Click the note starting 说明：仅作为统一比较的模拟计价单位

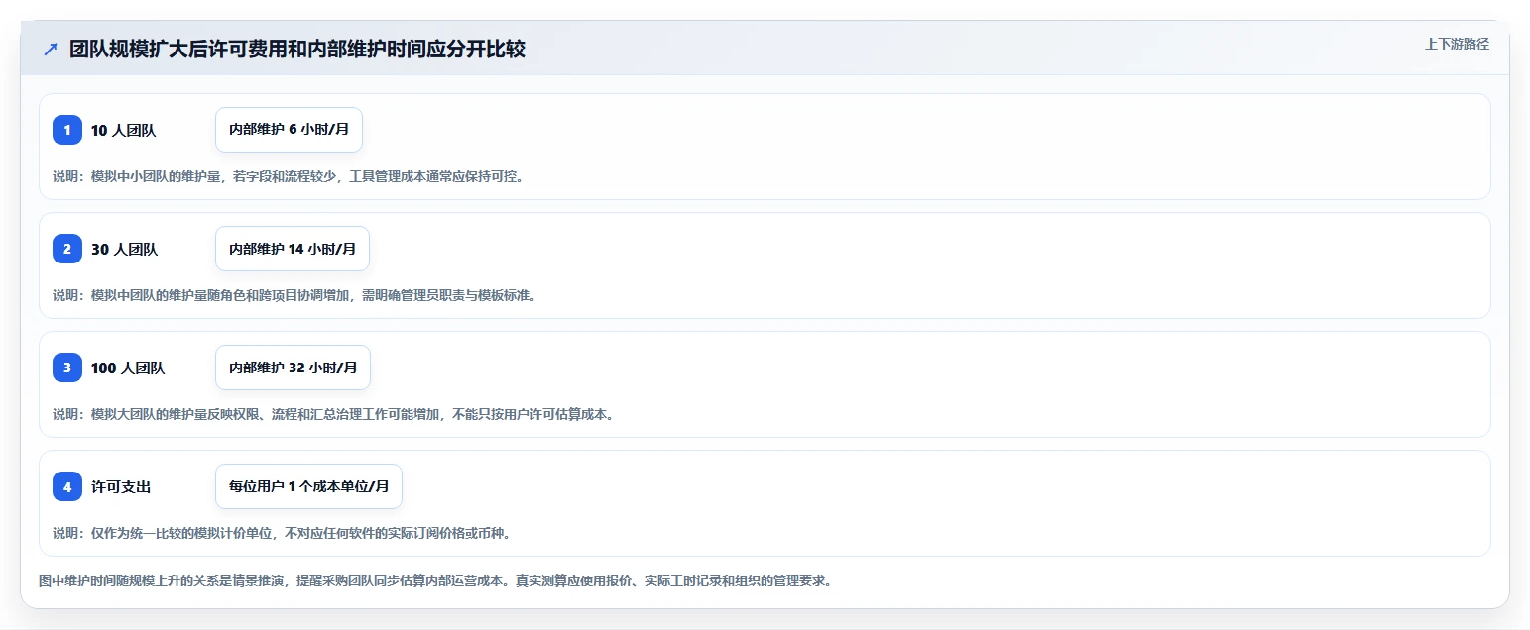(x=282, y=533)
